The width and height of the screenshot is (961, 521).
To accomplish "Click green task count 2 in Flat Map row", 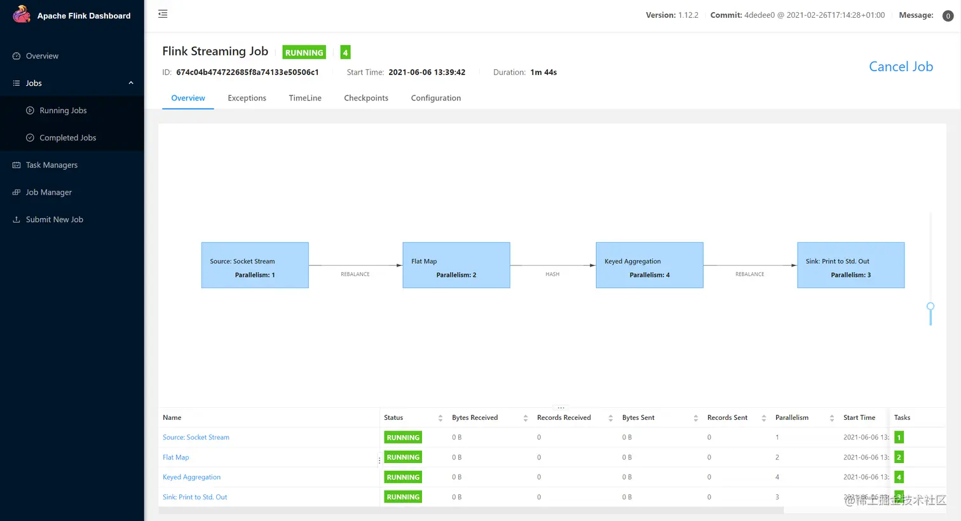I will tap(899, 457).
